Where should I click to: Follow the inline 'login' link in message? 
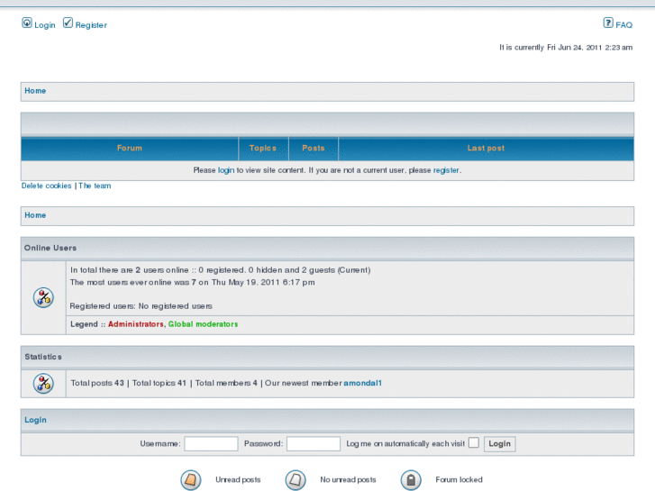coord(226,170)
